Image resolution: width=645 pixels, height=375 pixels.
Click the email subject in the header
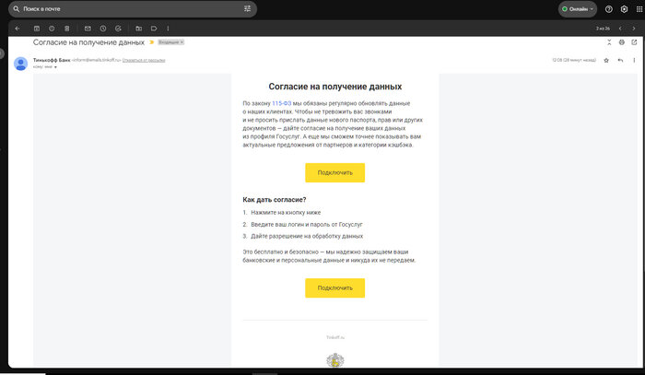(88, 42)
